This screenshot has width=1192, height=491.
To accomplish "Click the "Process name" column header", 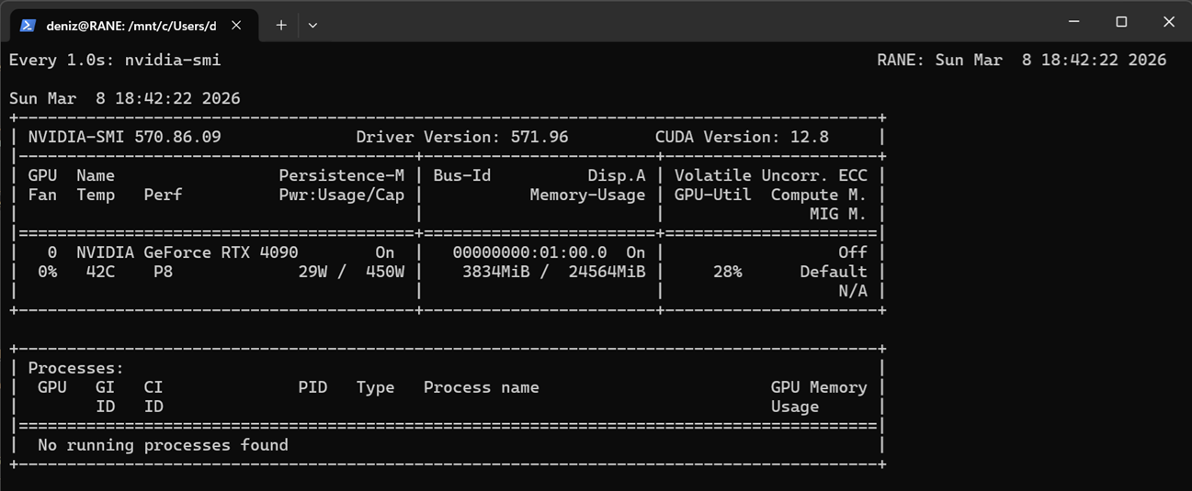I will point(481,387).
